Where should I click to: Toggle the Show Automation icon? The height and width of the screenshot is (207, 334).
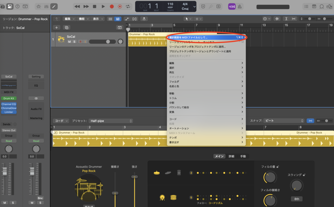(x=127, y=19)
